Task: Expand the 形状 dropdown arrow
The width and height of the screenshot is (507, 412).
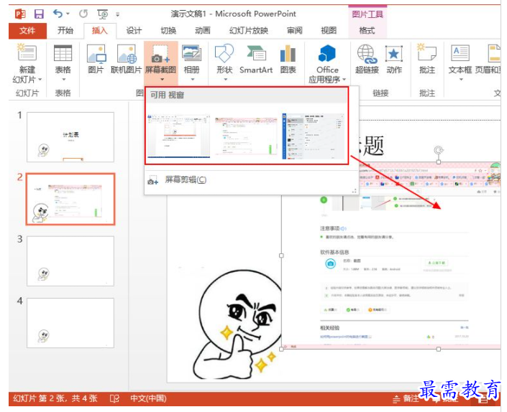Action: (226, 80)
